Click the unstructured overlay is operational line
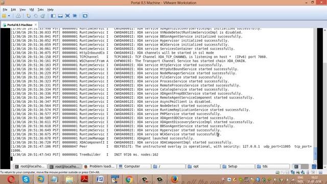327x184 pixels. pos(161,148)
